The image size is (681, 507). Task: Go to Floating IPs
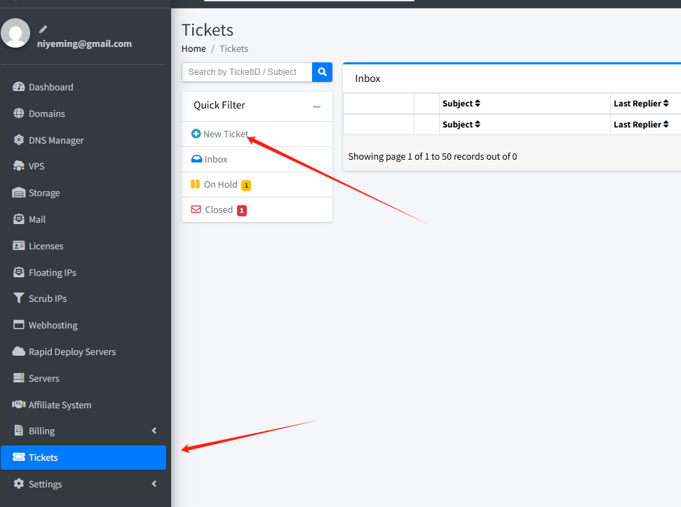point(83,272)
